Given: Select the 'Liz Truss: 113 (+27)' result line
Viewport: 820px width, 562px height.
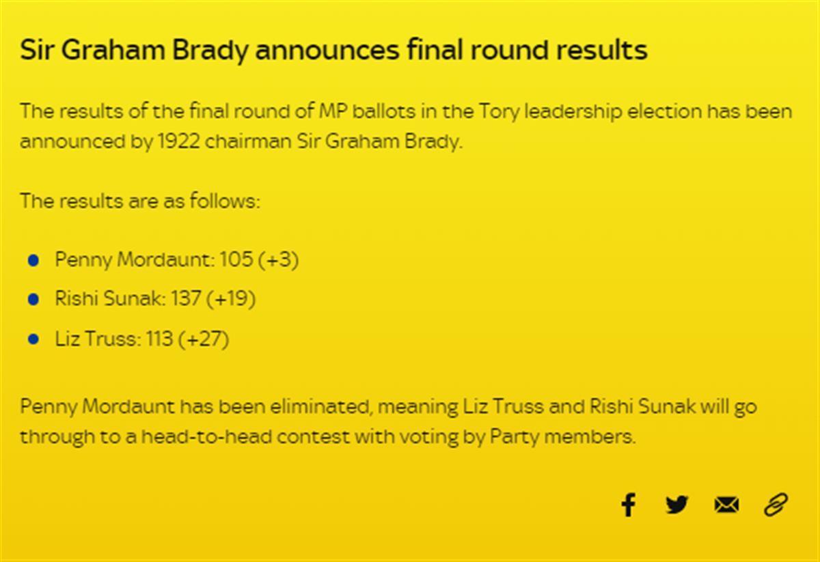Looking at the screenshot, I should coord(142,339).
